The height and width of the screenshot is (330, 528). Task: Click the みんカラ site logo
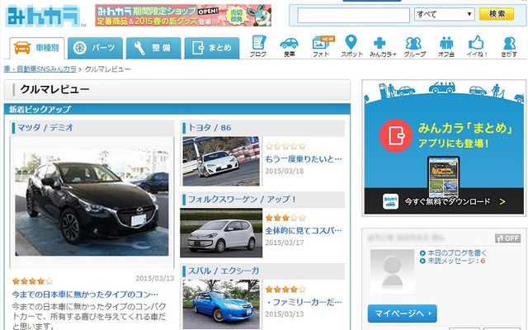[43, 16]
